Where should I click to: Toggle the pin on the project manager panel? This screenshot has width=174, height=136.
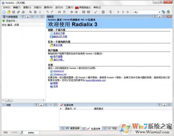[x=37, y=17]
